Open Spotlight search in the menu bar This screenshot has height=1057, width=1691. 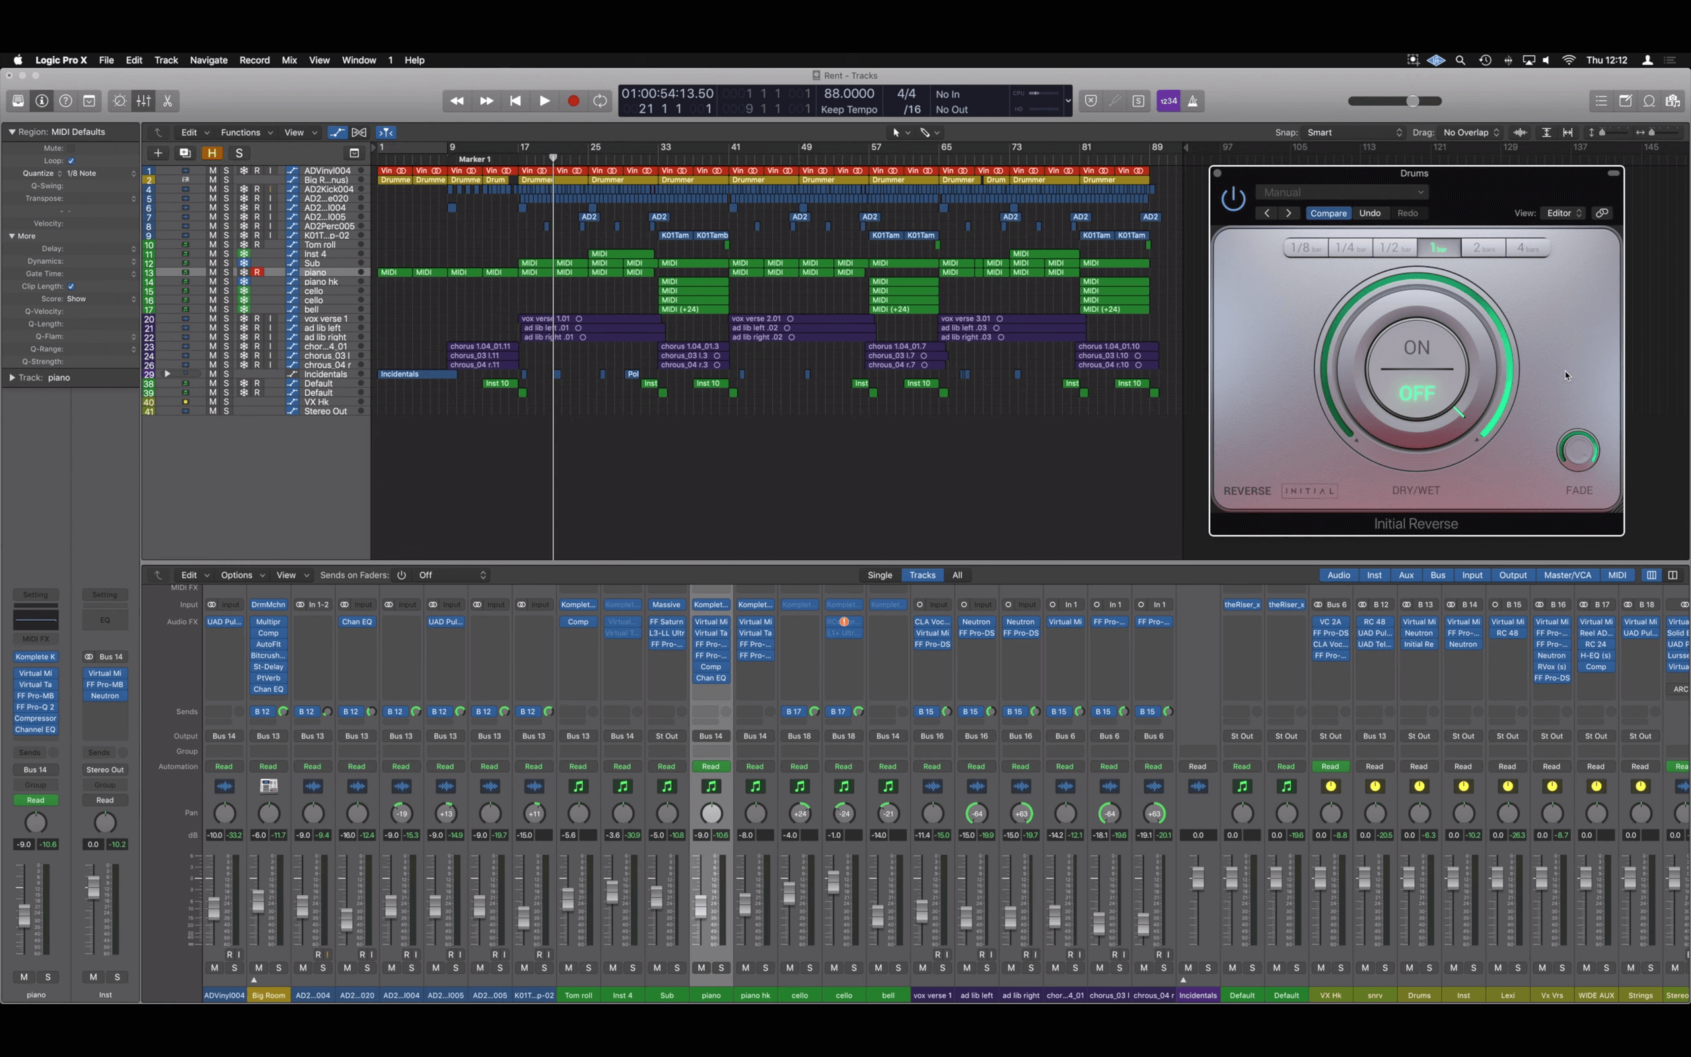click(x=1460, y=60)
